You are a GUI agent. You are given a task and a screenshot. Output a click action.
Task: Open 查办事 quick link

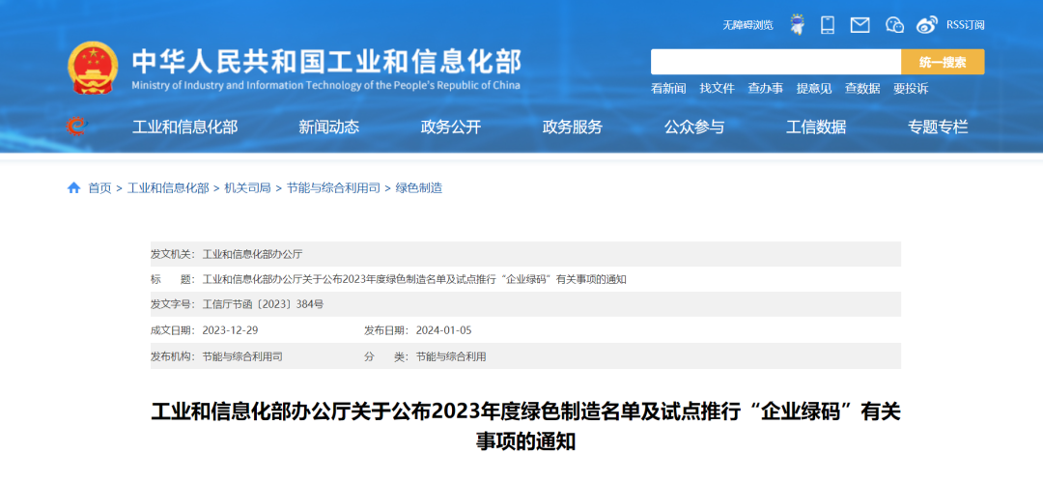tap(765, 89)
